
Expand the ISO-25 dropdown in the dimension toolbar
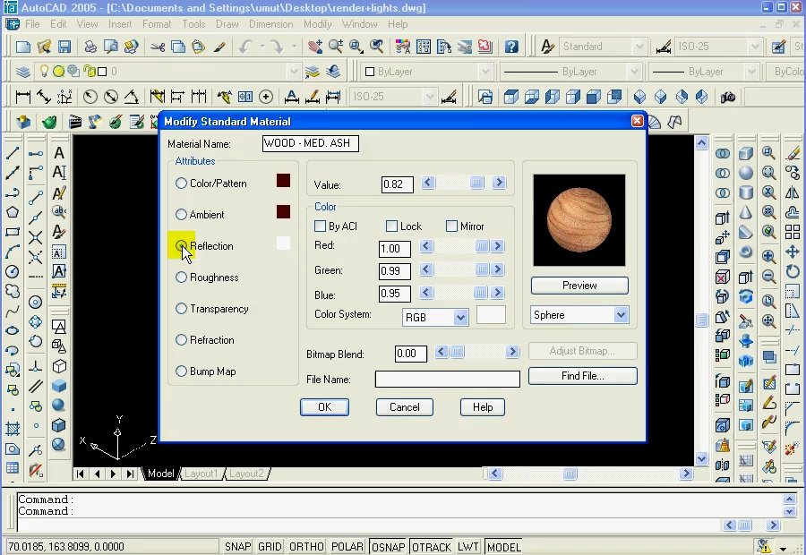click(430, 96)
